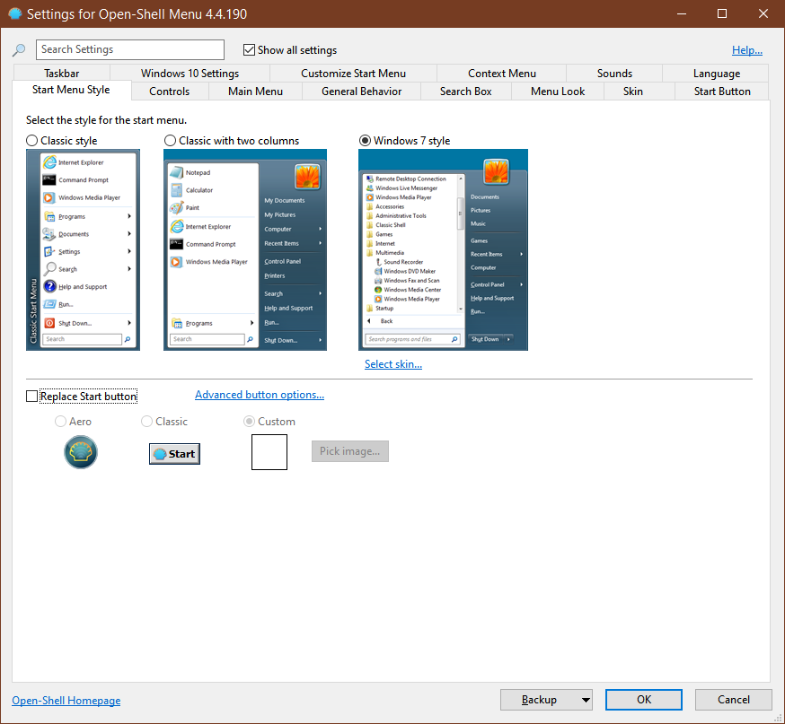Switch to the Controls tab
785x724 pixels.
169,92
